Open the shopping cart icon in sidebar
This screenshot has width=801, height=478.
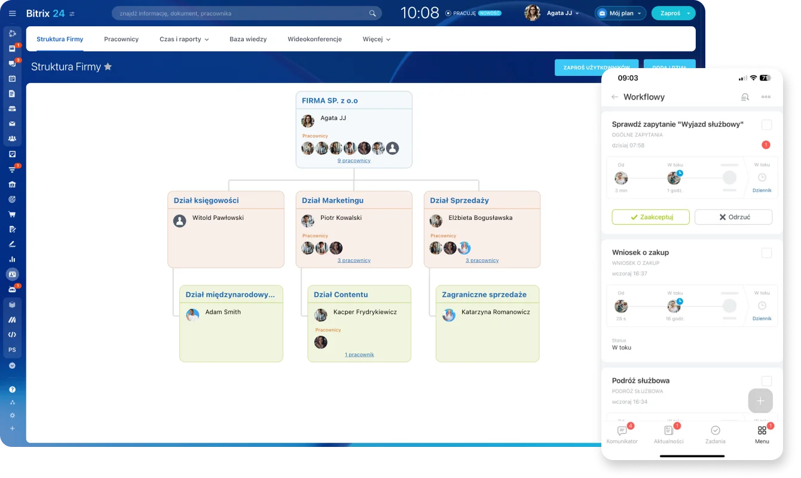[12, 214]
